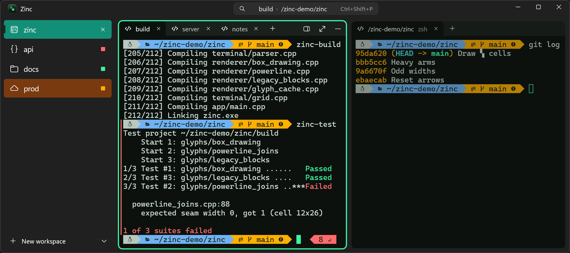The image size is (570, 253).
Task: Click commit hash ebaecab
Action: pos(371,80)
